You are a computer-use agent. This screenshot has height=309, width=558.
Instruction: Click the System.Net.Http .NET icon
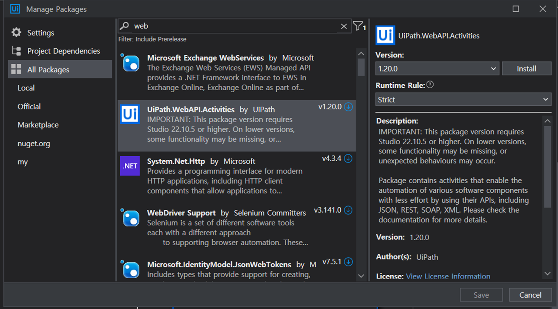[130, 166]
